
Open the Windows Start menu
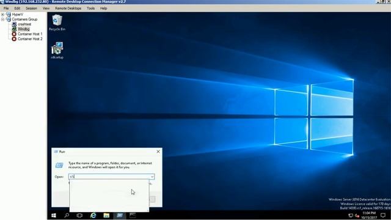tap(54, 215)
